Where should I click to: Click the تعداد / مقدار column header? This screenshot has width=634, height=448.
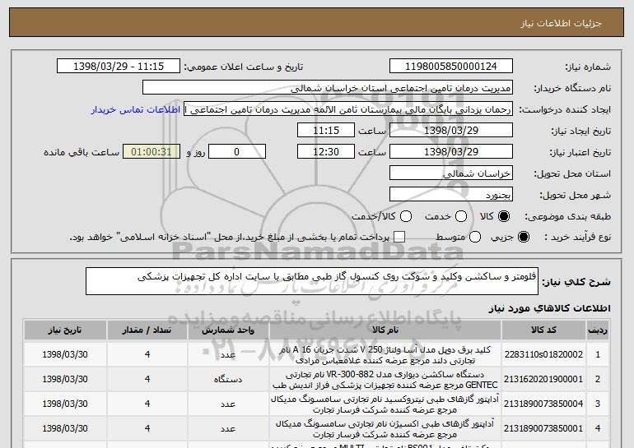[x=147, y=330]
